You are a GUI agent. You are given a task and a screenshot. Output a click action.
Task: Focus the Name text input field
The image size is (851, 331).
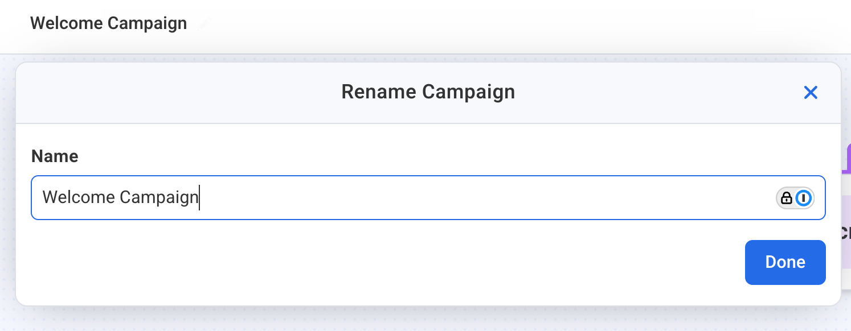coord(399,198)
